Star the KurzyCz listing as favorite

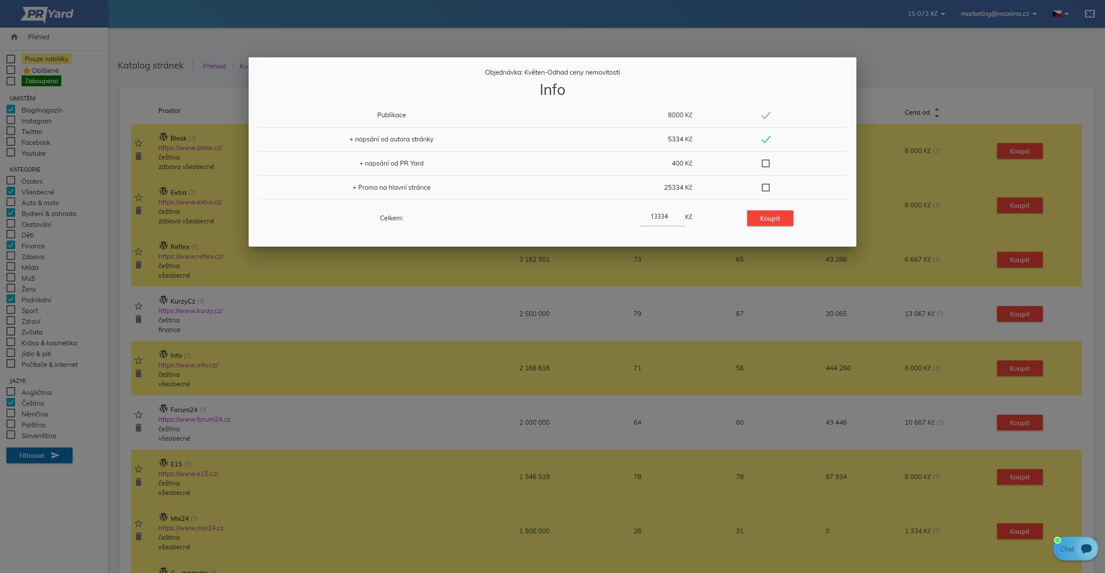(x=139, y=306)
